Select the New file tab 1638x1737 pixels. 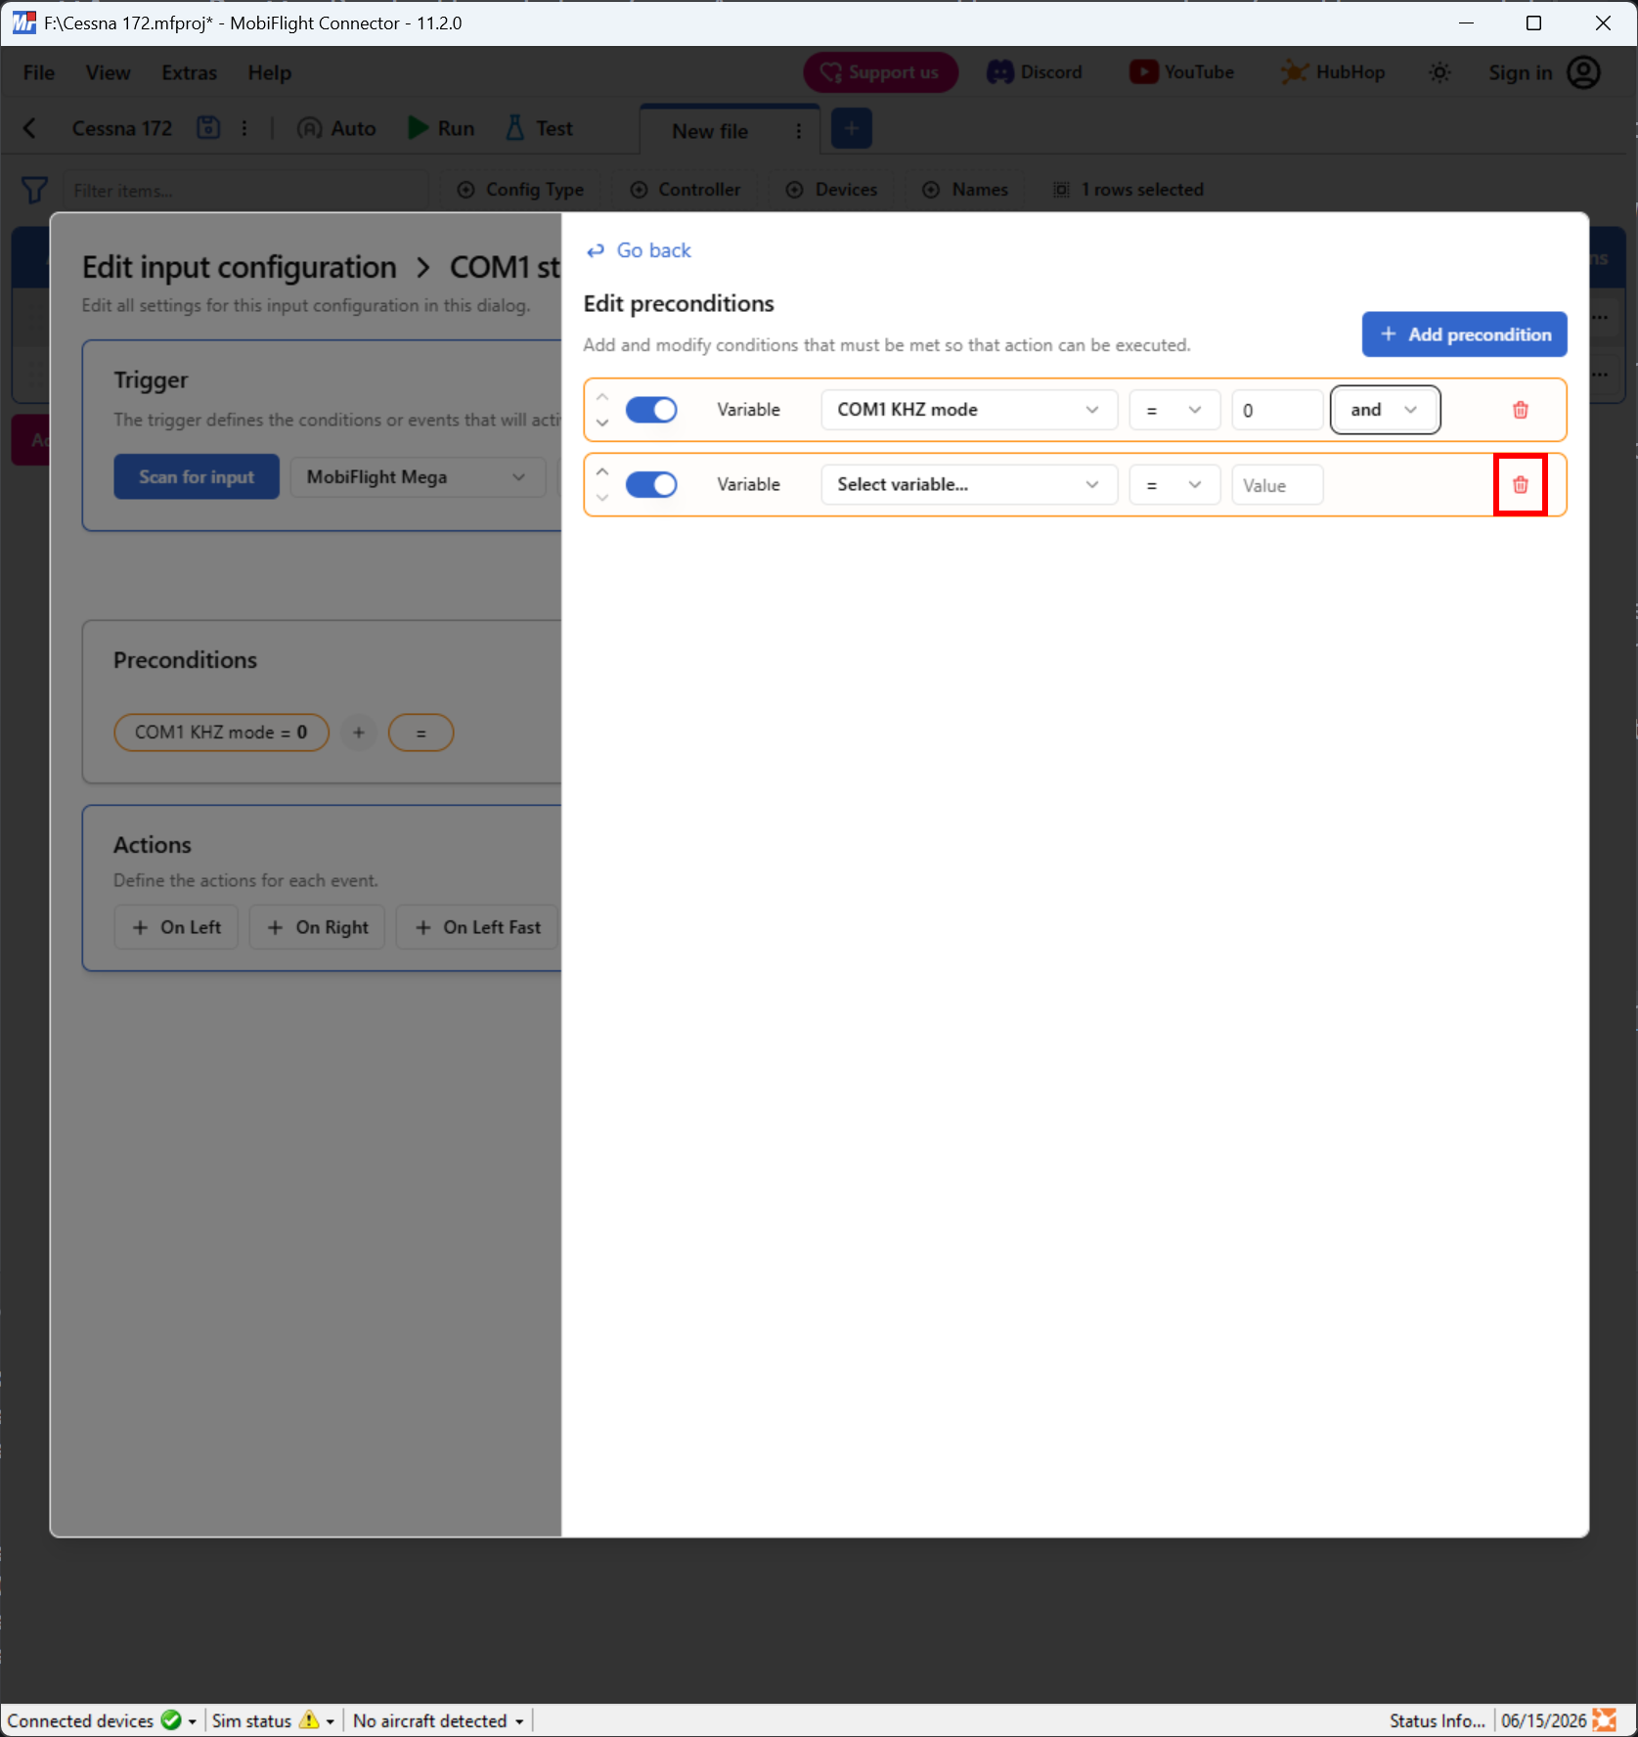tap(710, 131)
